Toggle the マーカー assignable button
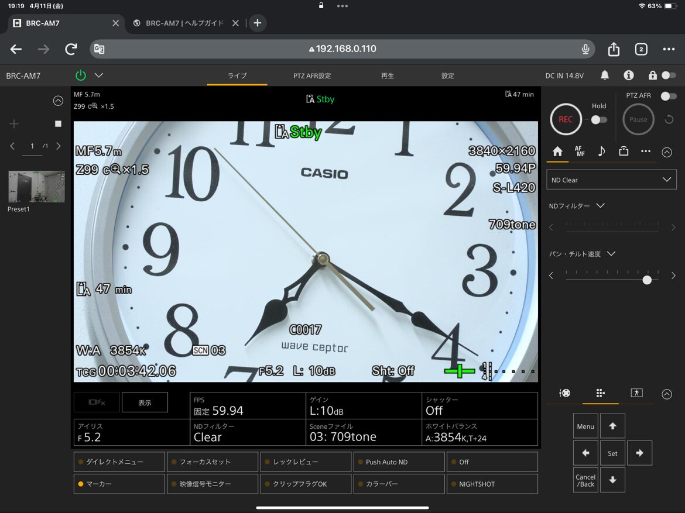Screen dimensions: 685x513 119,484
